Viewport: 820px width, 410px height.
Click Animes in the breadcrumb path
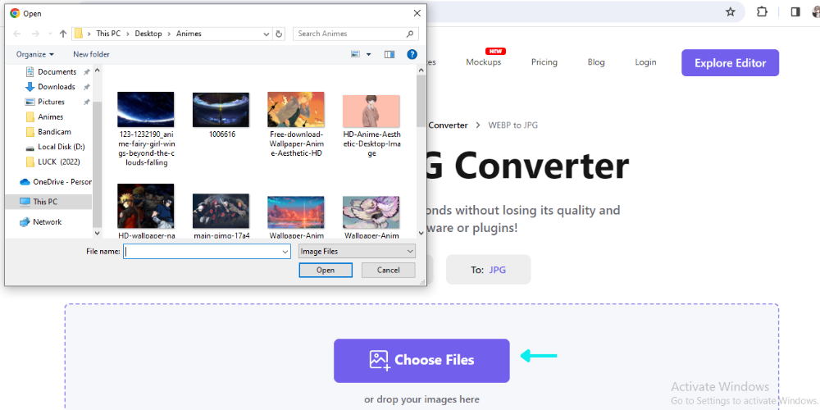189,34
